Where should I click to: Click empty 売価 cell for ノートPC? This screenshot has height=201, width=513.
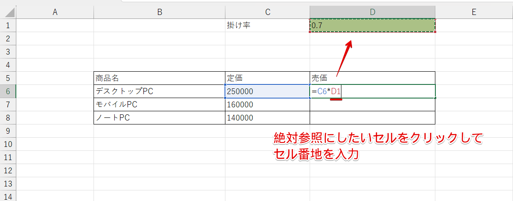click(x=372, y=118)
